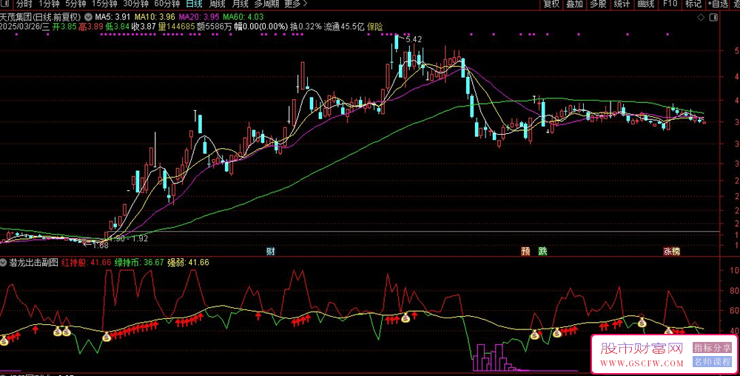The height and width of the screenshot is (376, 740).
Task: Click the 量144685 volume value
Action: [177, 27]
